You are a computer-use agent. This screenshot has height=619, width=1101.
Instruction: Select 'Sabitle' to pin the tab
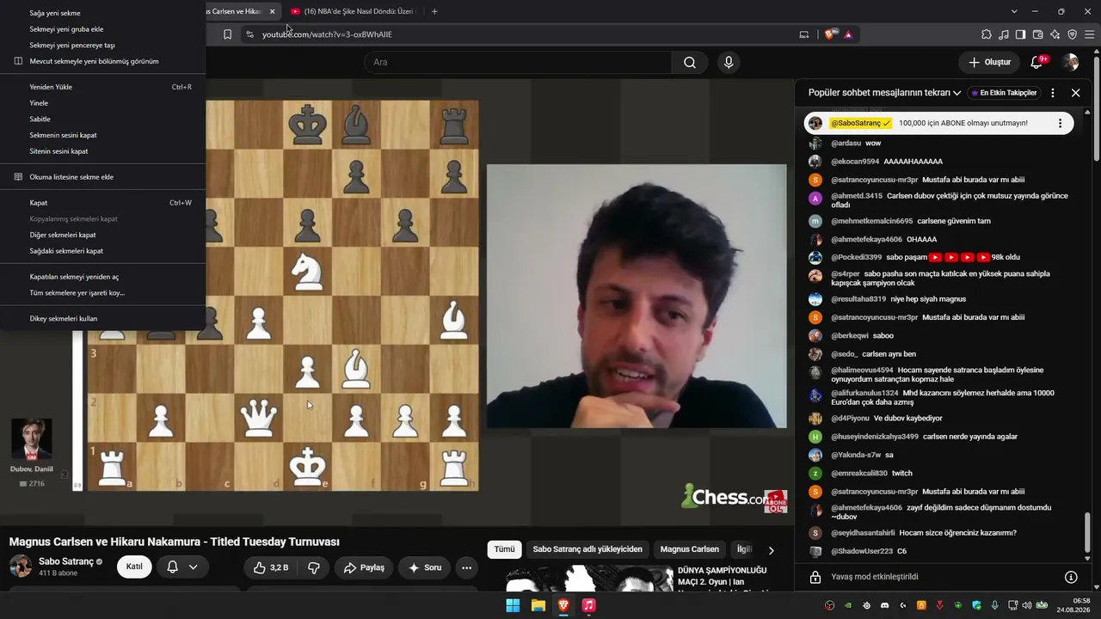(103, 119)
